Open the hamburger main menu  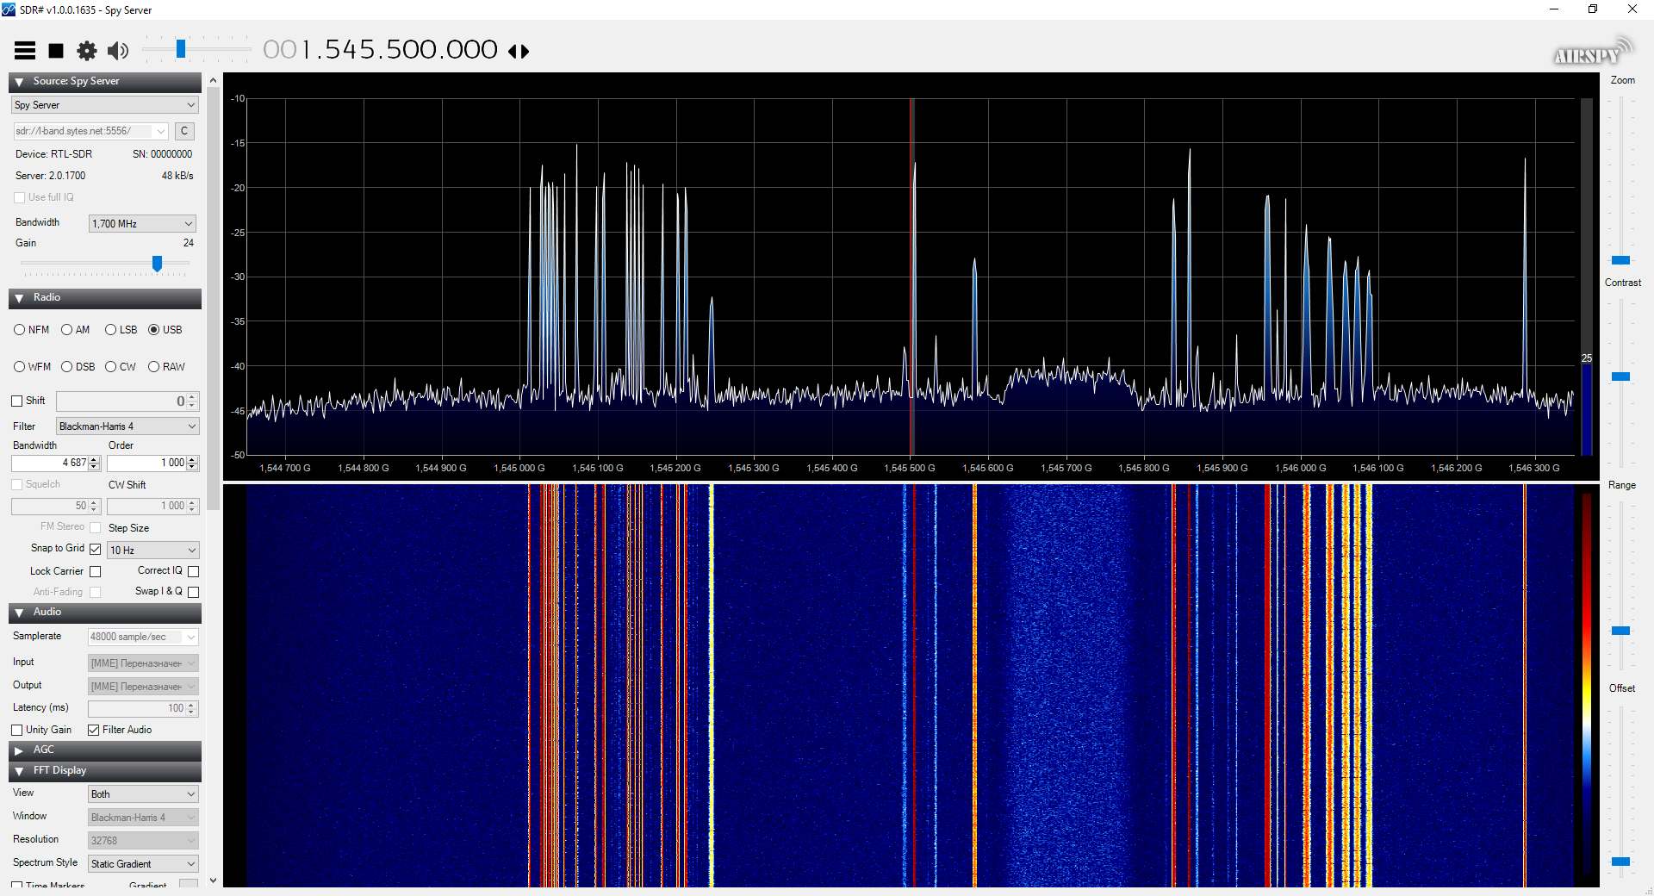point(25,51)
